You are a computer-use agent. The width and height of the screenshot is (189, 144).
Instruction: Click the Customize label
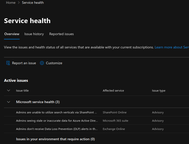point(54,63)
